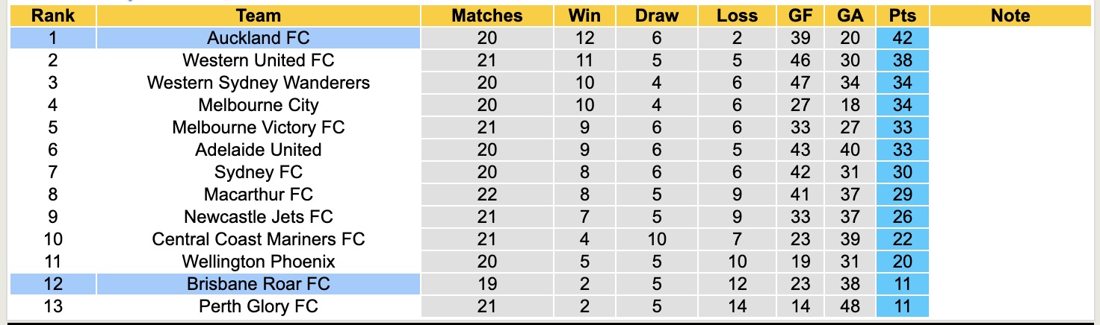1100x325 pixels.
Task: Click the Note column header
Action: pyautogui.click(x=1010, y=16)
